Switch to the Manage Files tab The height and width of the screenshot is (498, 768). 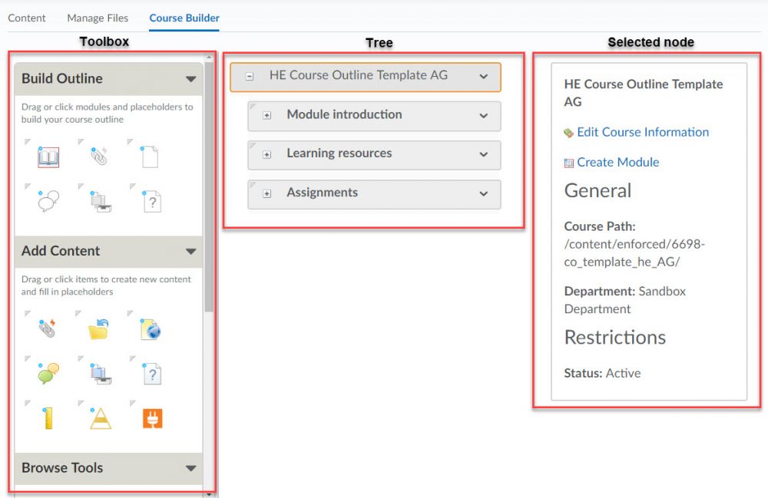98,18
